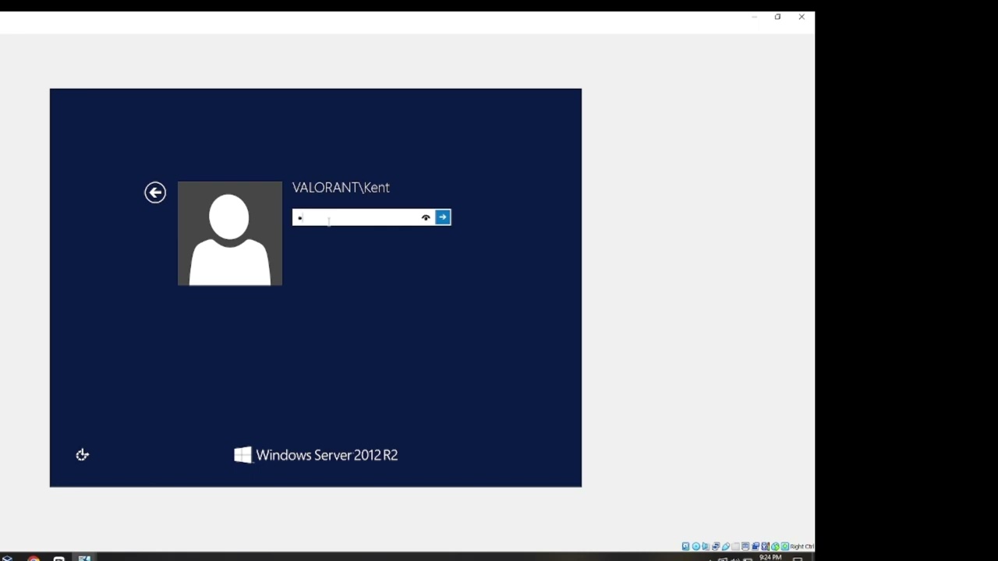Close the VirtualBox VM window

click(x=802, y=16)
